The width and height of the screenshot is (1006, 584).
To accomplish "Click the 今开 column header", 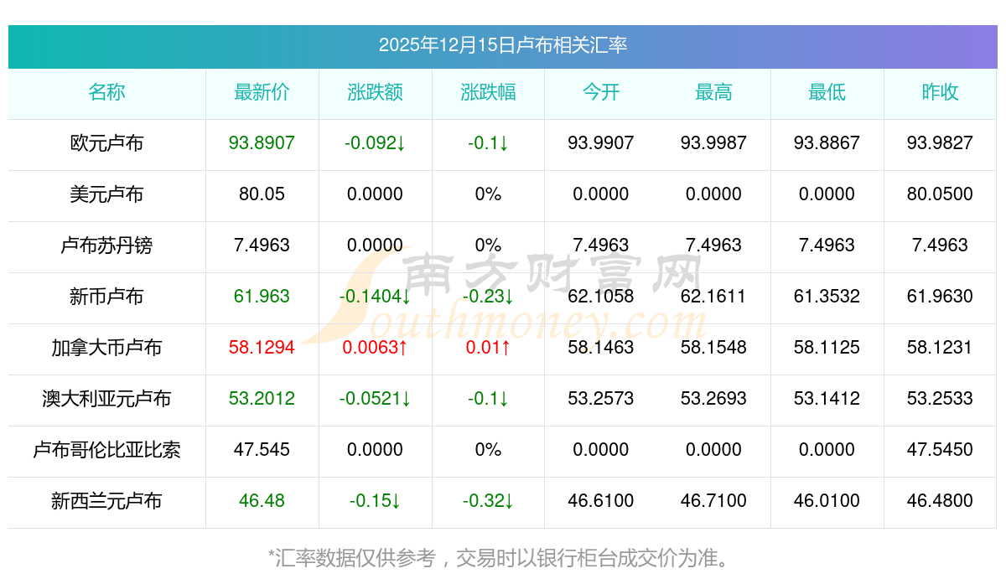I will (x=601, y=93).
